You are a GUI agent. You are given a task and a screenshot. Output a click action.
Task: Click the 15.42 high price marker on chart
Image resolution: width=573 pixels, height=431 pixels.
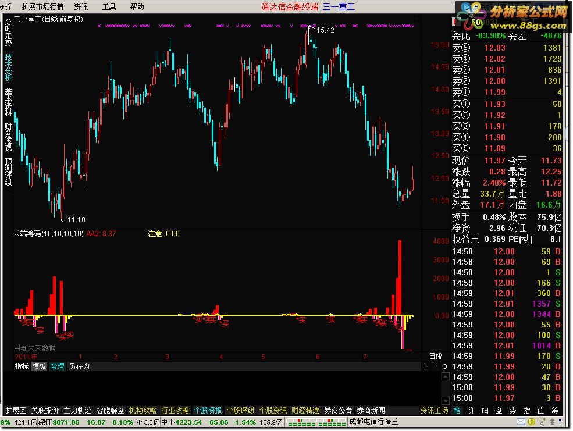(325, 30)
